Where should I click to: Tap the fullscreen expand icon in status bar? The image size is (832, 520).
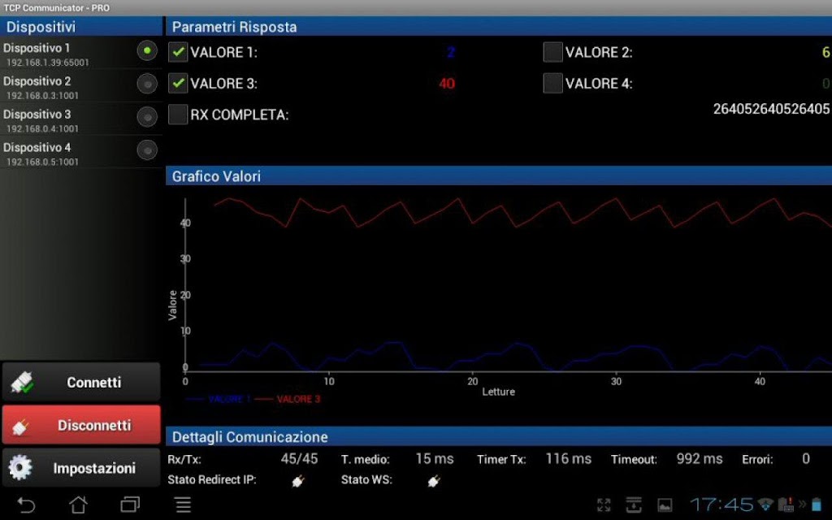click(604, 505)
